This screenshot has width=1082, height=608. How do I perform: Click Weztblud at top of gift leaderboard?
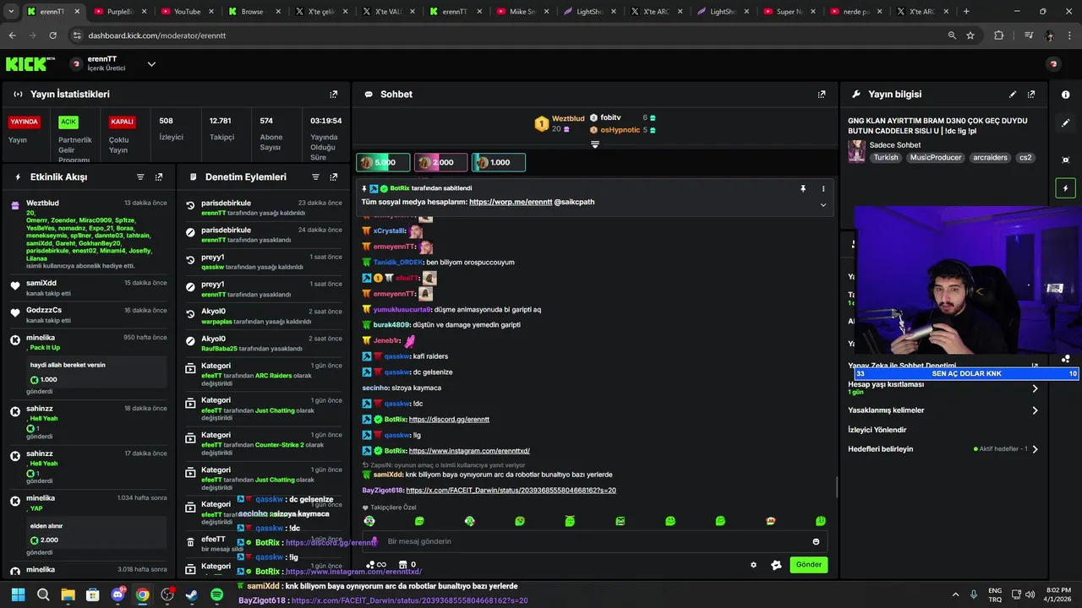coord(568,118)
